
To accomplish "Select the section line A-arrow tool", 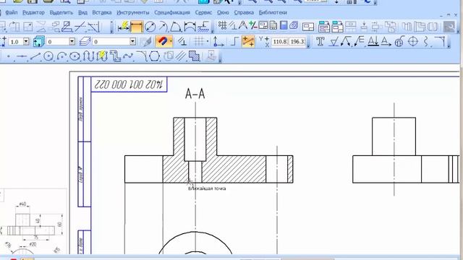I will [373, 42].
